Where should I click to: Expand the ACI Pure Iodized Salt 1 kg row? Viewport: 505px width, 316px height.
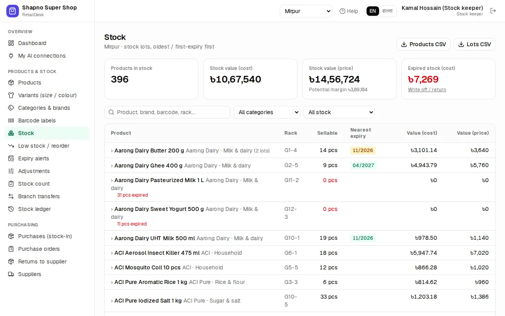(x=299, y=301)
